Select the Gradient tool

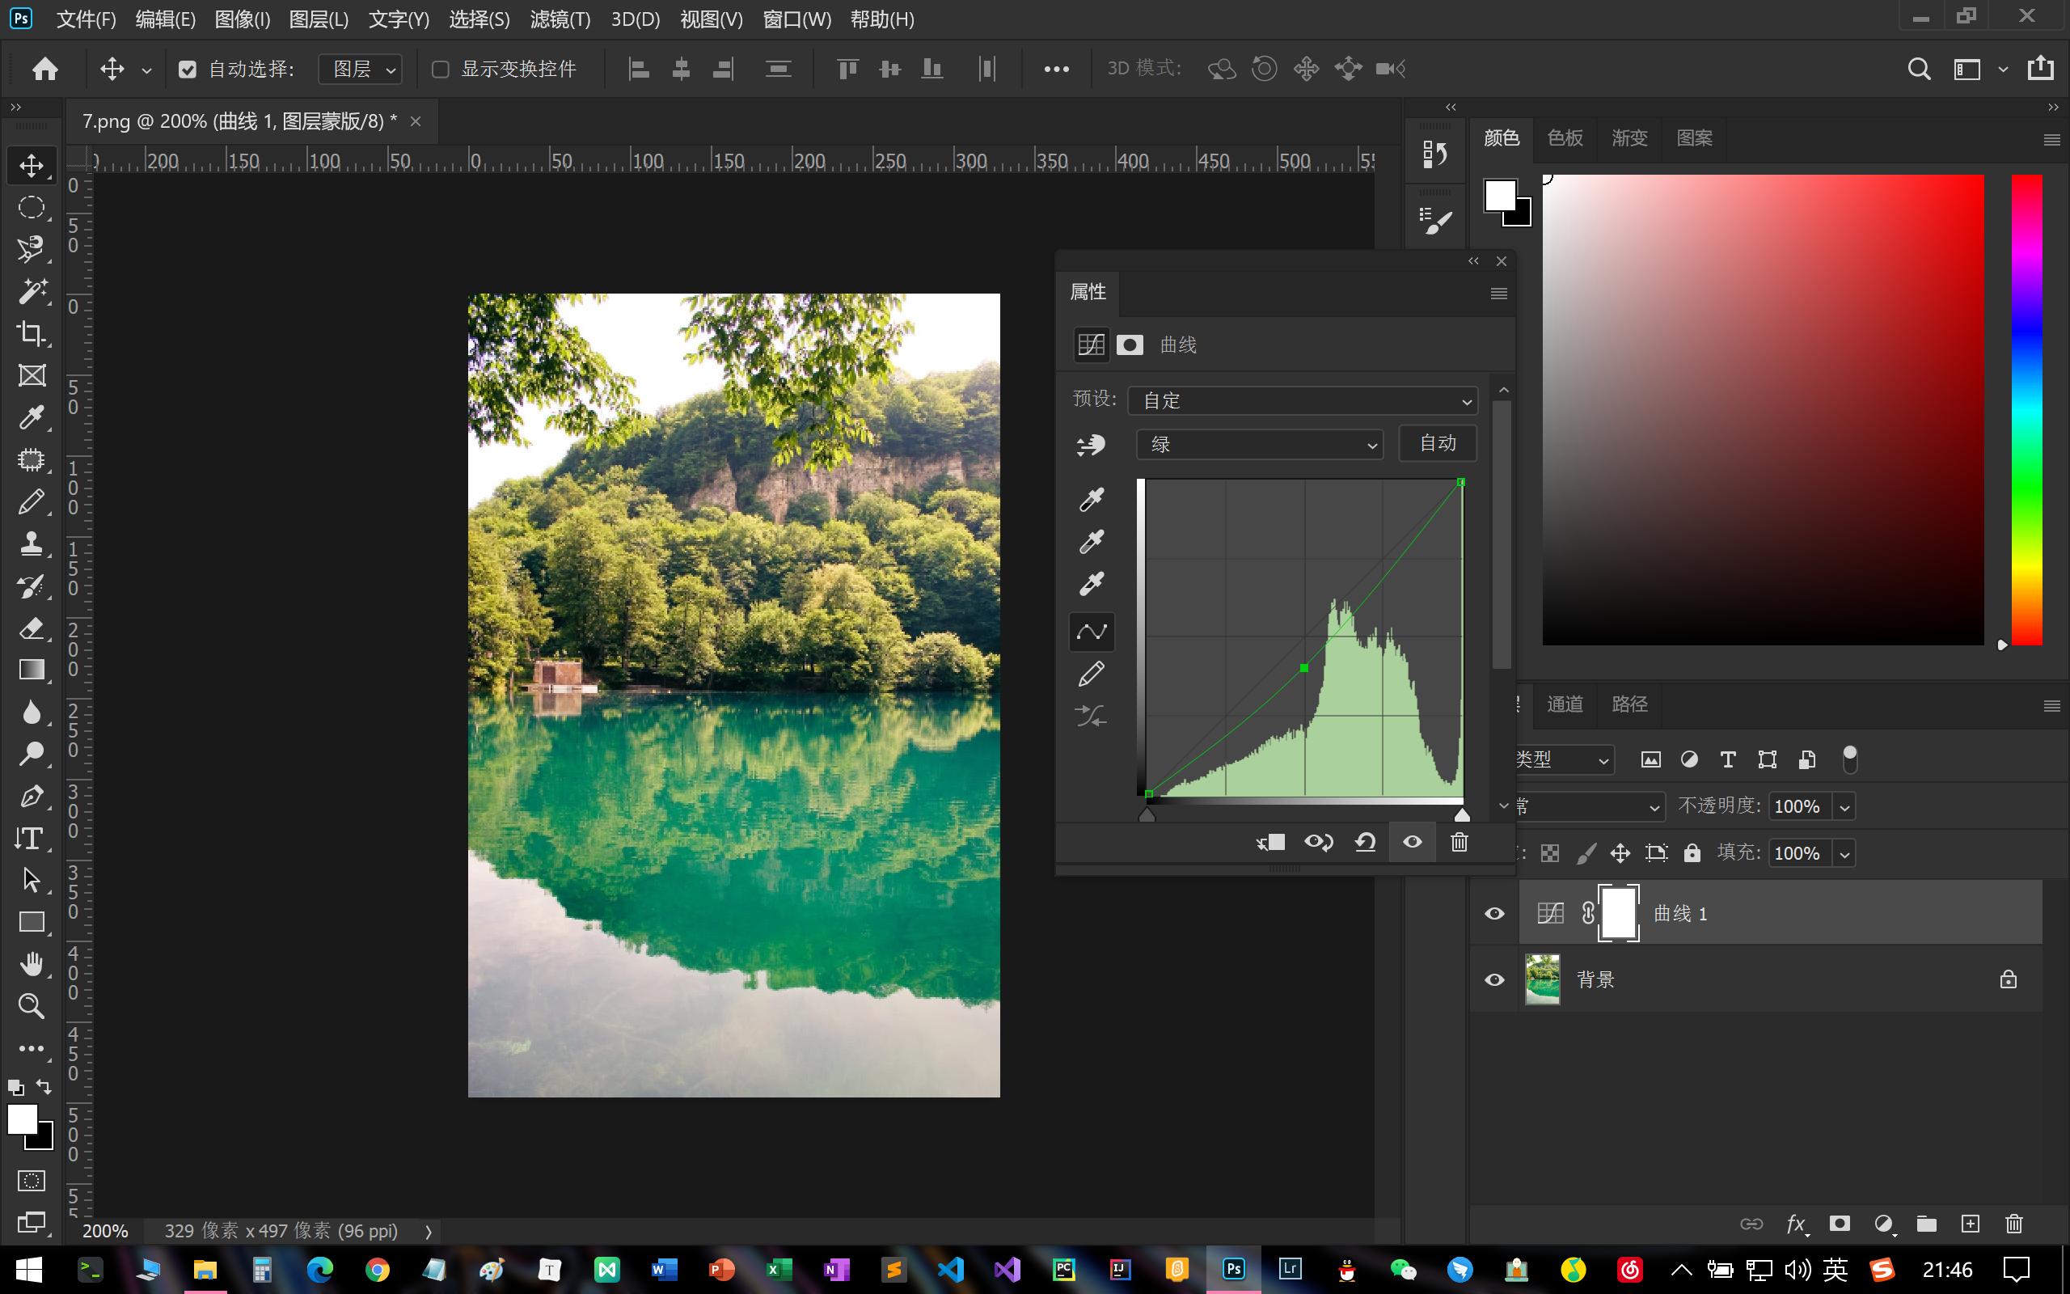coord(32,670)
